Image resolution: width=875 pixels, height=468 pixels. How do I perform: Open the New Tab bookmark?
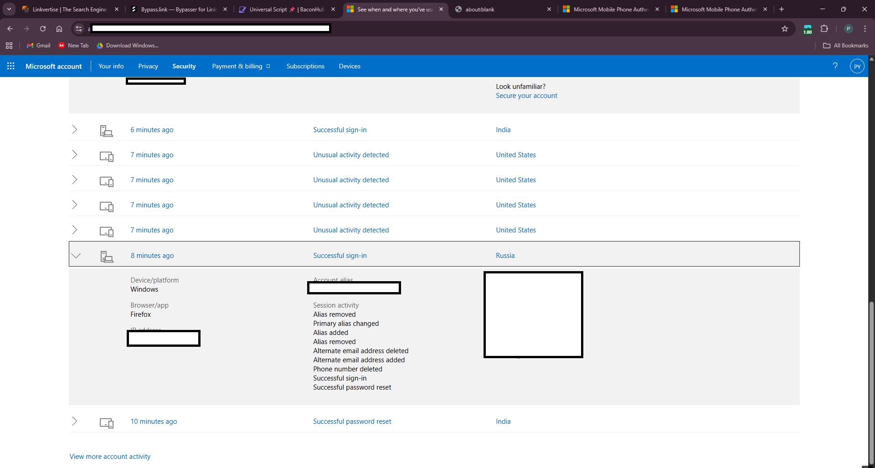click(x=74, y=46)
